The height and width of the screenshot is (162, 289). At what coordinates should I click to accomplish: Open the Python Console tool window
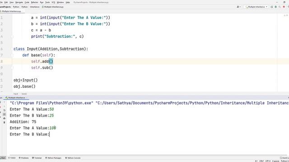(73, 158)
